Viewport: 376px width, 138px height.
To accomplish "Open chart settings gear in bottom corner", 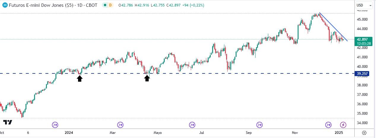I will [x=364, y=133].
